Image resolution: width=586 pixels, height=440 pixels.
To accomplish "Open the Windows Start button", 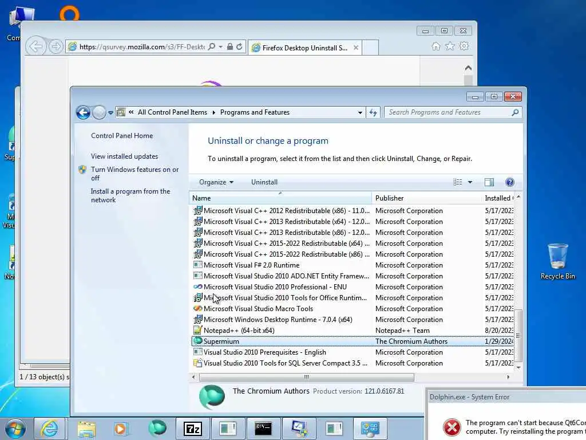I will pyautogui.click(x=15, y=429).
